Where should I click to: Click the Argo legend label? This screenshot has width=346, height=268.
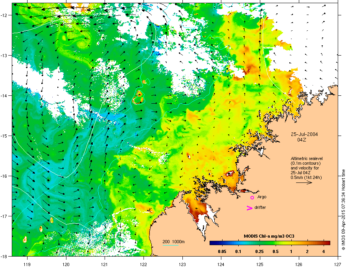coord(262,197)
